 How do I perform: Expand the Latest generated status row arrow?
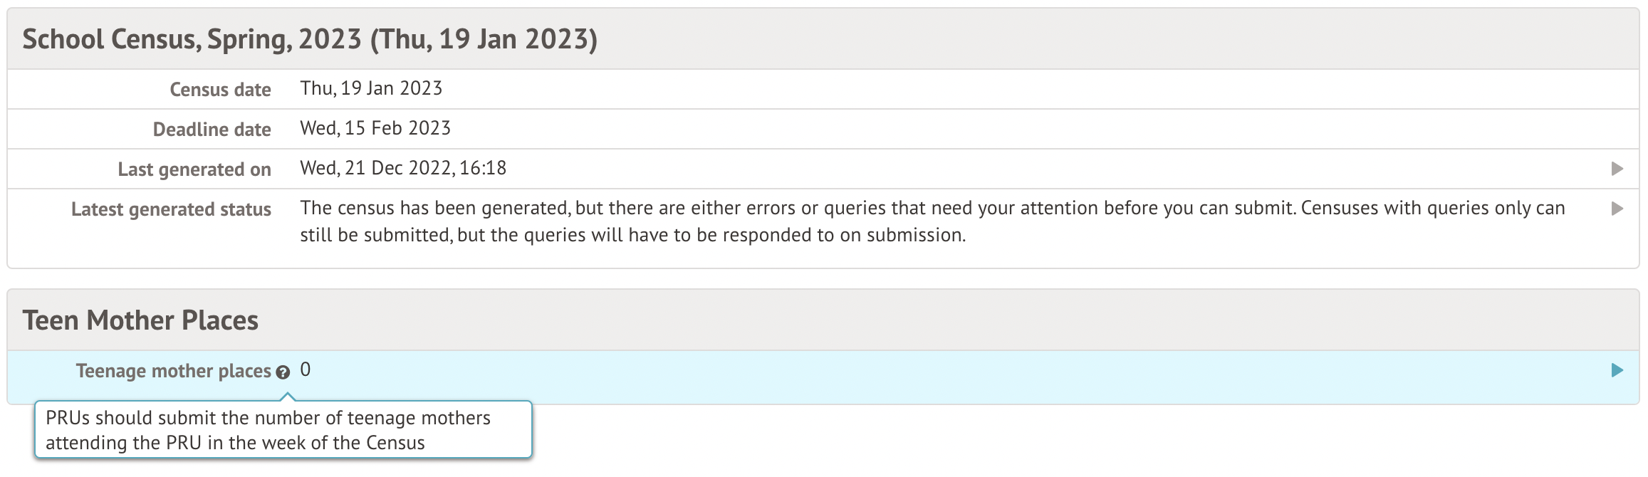[x=1617, y=209]
